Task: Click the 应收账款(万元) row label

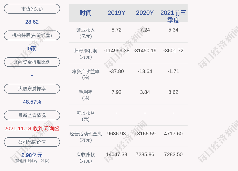Action: (86, 158)
